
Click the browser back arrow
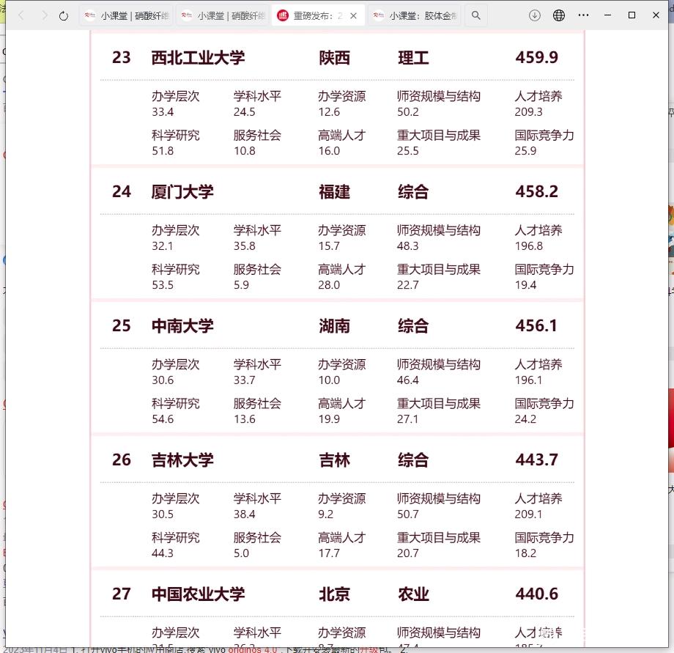pos(21,16)
